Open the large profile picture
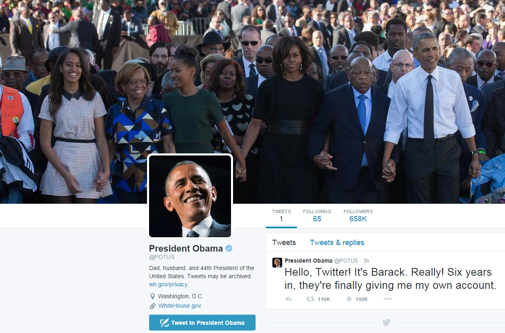 [190, 196]
